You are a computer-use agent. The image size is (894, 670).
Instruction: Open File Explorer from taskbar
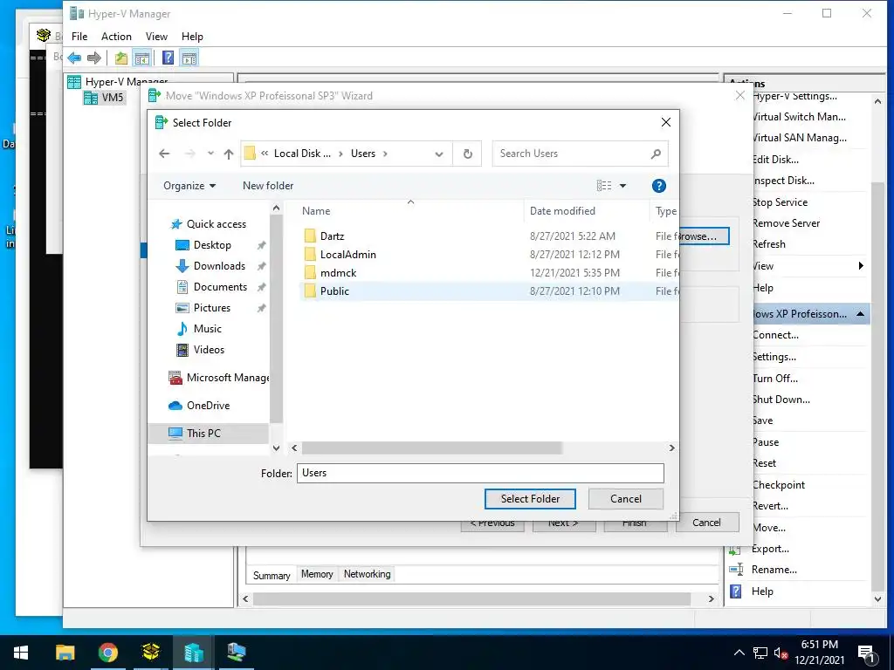(x=65, y=653)
